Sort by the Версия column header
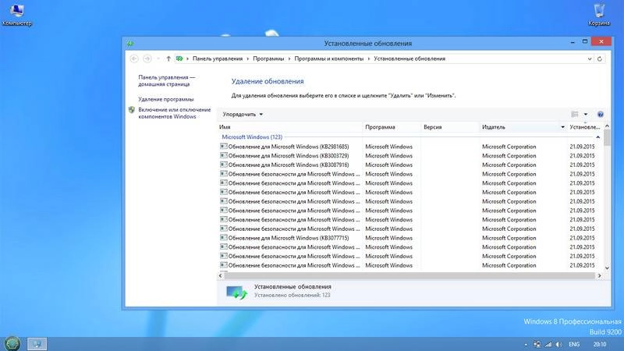This screenshot has height=351, width=624. [451, 127]
